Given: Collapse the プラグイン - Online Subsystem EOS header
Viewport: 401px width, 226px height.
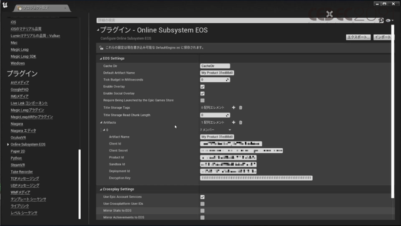Looking at the screenshot, I should point(98,30).
